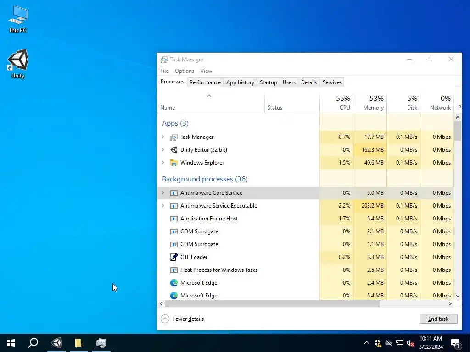Open the View menu

click(206, 71)
